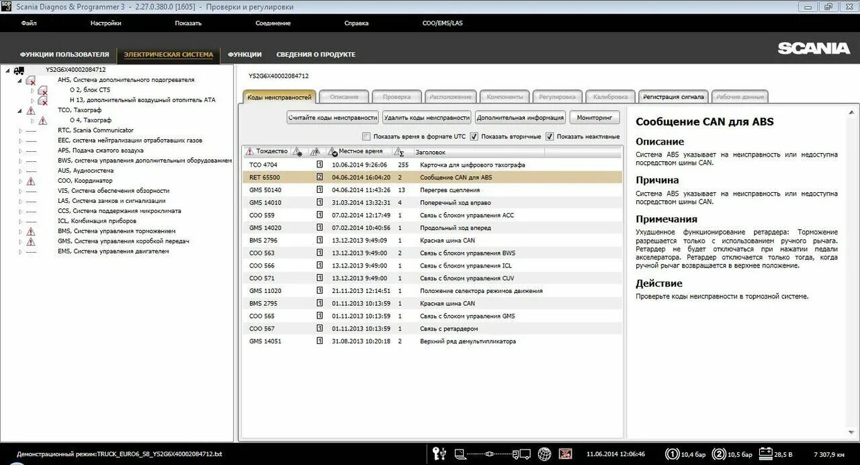Click the status icon in GMS 50140 row
The image size is (860, 465).
[x=320, y=190]
